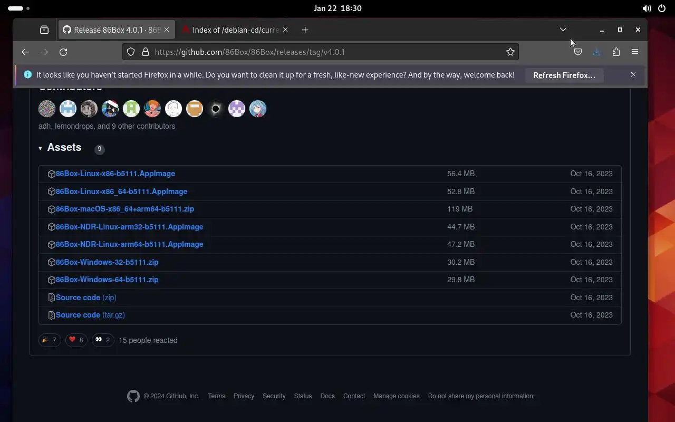The height and width of the screenshot is (422, 675).
Task: Dismiss the Refresh Firefox notification bar
Action: point(633,74)
